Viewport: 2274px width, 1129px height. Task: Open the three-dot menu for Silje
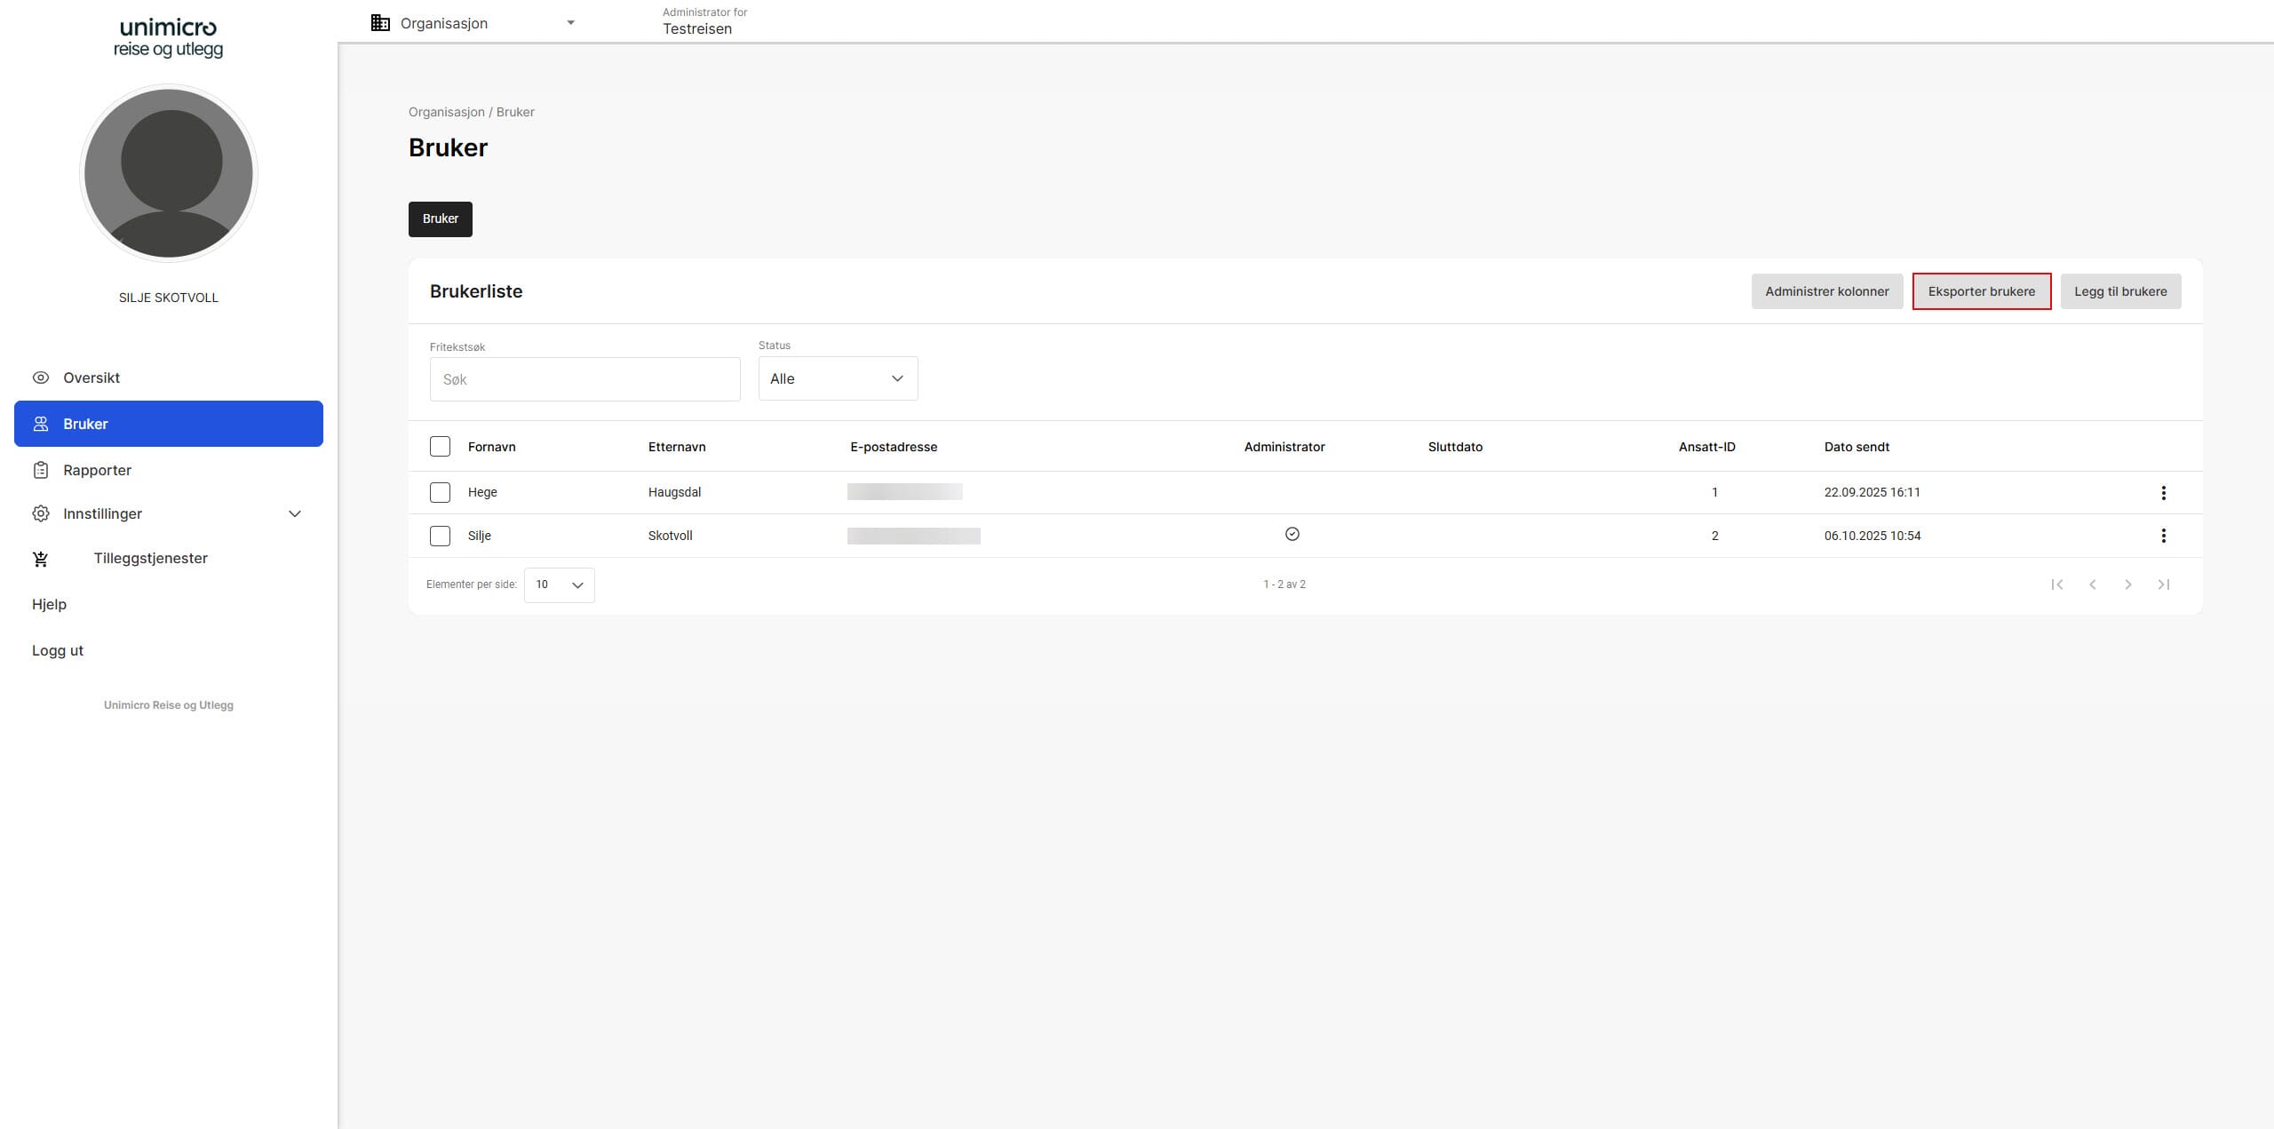click(x=2163, y=536)
